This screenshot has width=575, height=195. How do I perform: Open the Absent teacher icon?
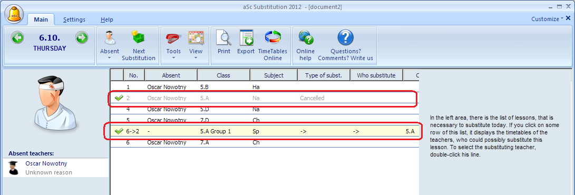[109, 38]
